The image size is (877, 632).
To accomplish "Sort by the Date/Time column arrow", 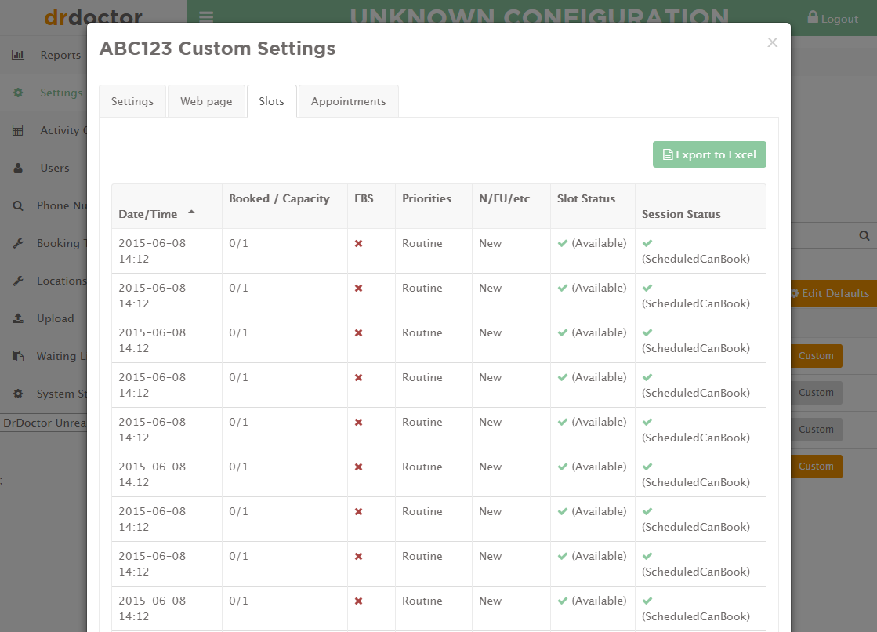I will 191,212.
